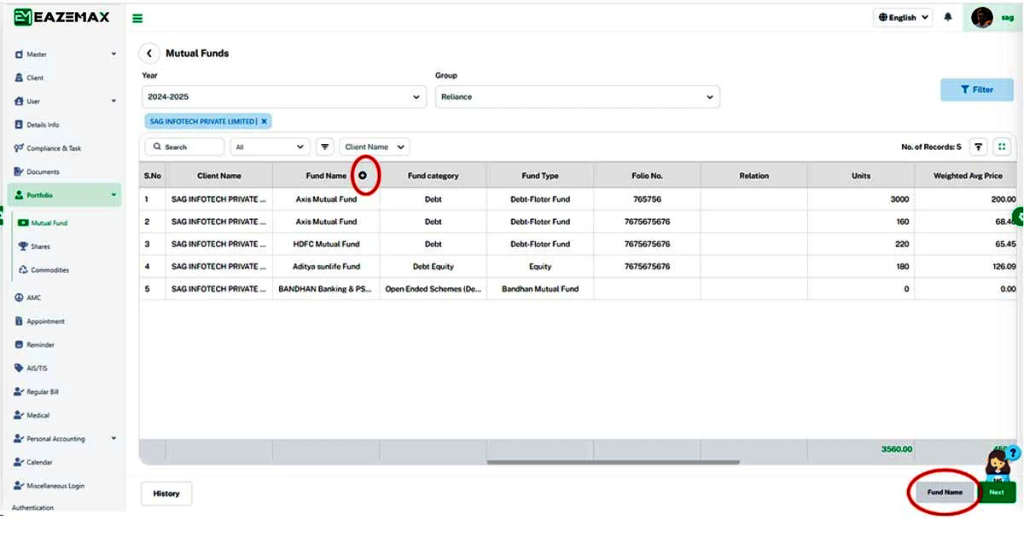Image resolution: width=1024 pixels, height=537 pixels.
Task: Click the 3560.00 total in footer
Action: [897, 449]
